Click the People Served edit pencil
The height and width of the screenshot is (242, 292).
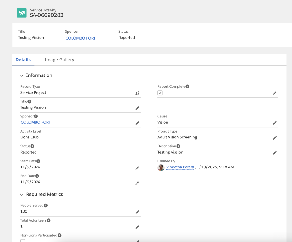coord(137,212)
